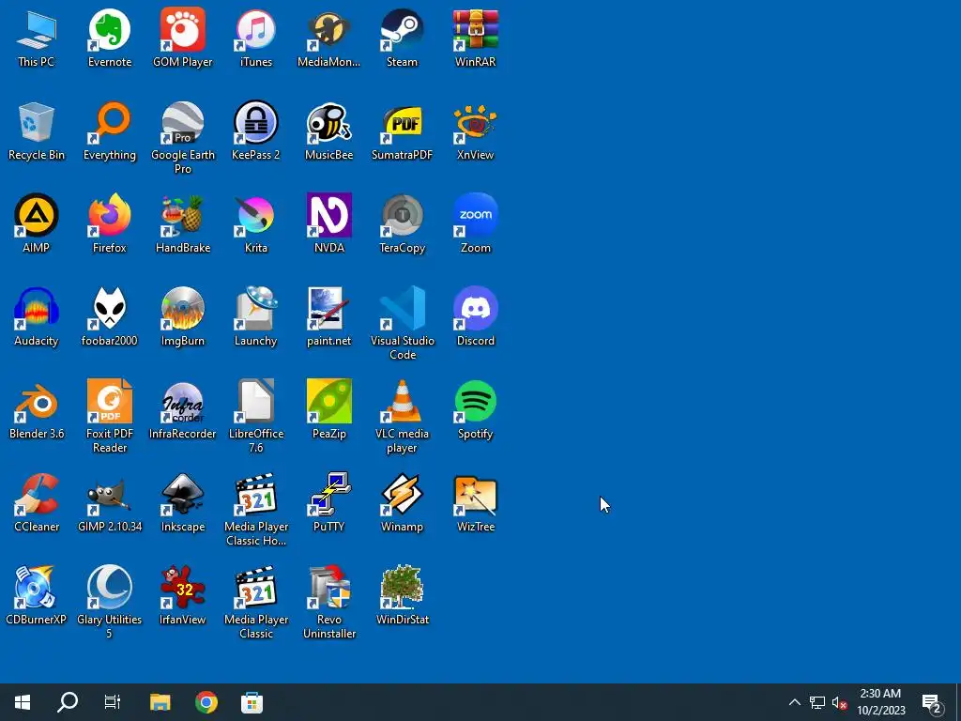Select the Launchy shortcut icon

click(255, 308)
